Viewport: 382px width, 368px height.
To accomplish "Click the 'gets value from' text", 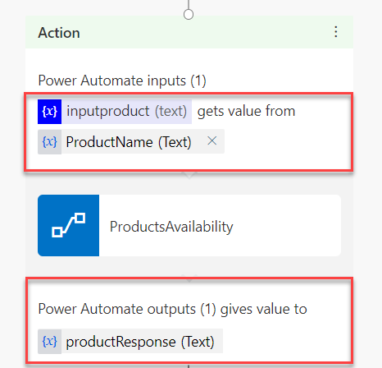I will tap(247, 111).
